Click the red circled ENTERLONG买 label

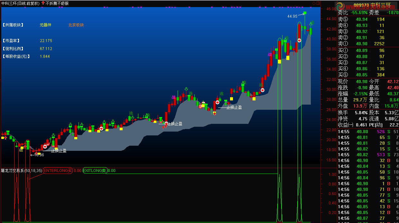58,171
